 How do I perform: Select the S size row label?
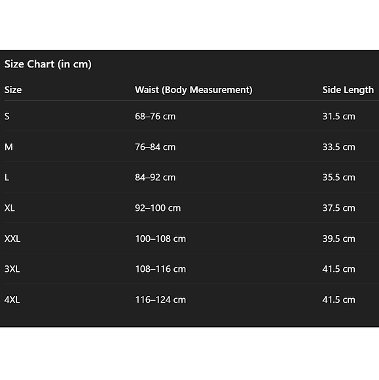tap(7, 117)
